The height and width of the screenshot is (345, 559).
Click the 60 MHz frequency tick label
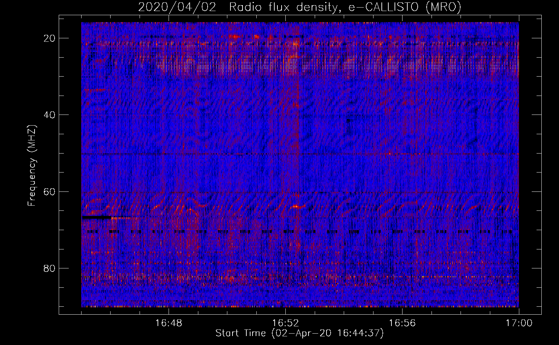tap(50, 191)
